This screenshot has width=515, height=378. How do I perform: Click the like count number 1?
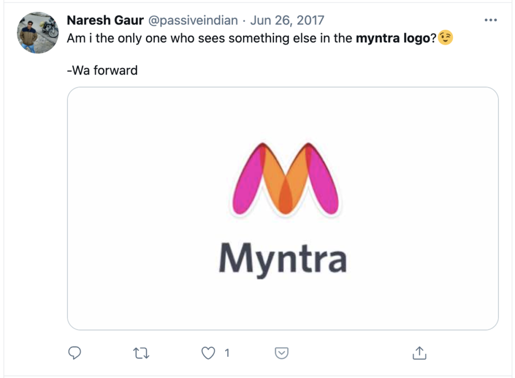pos(227,353)
